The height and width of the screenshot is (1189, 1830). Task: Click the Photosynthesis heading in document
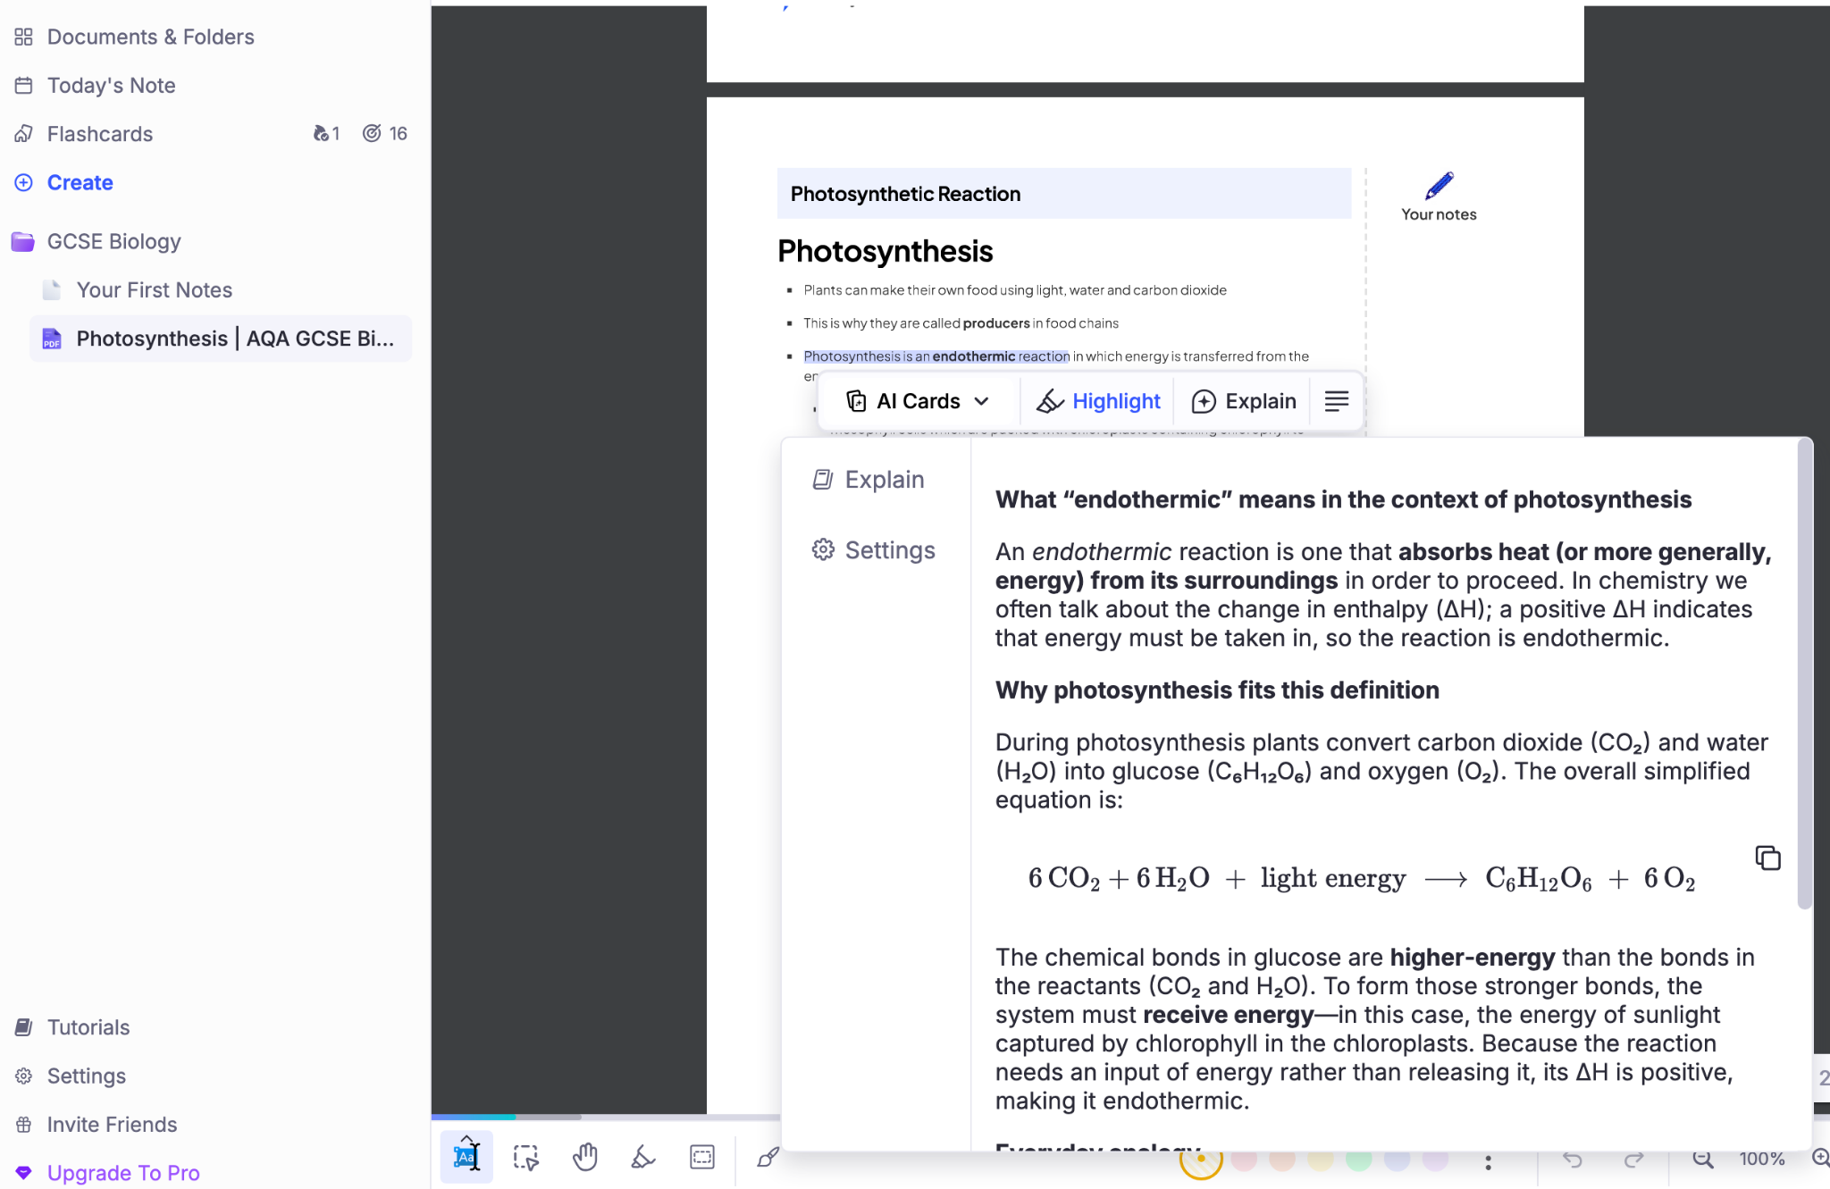[885, 252]
